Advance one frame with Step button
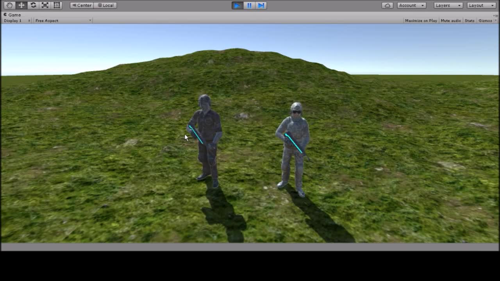 coord(261,5)
